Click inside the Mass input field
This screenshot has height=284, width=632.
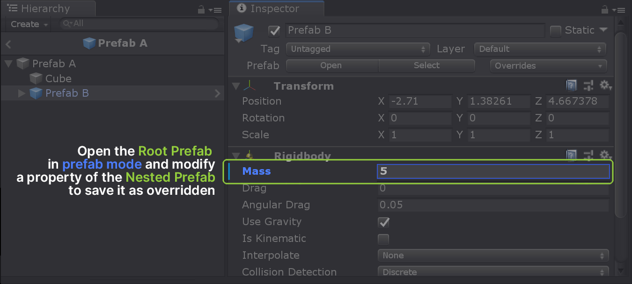pyautogui.click(x=492, y=171)
